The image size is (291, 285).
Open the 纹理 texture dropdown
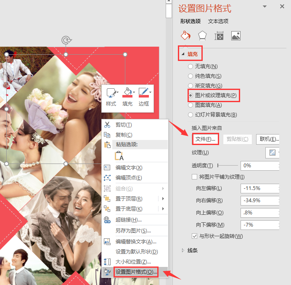pyautogui.click(x=272, y=153)
